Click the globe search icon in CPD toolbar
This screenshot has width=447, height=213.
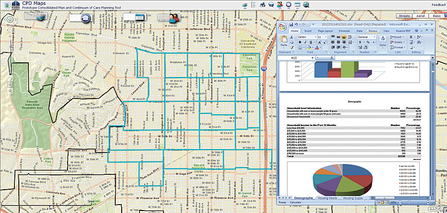306,4
